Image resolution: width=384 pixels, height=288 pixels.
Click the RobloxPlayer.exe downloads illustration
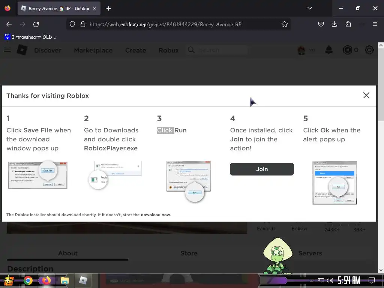115,175
